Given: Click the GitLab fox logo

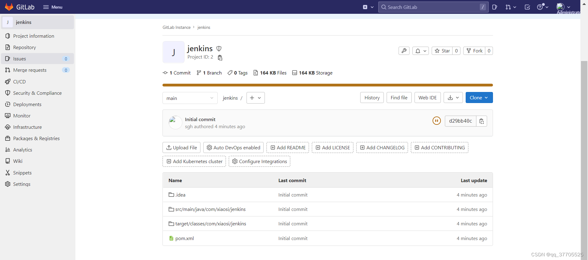Looking at the screenshot, I should [x=9, y=7].
